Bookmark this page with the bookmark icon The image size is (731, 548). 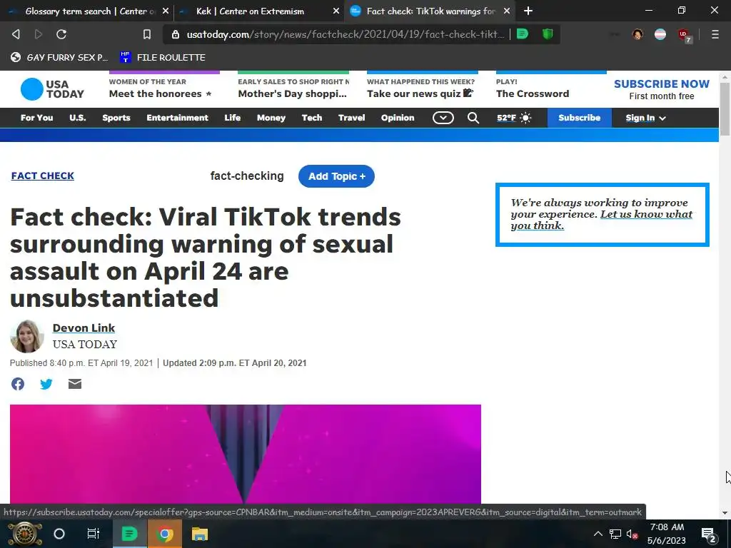point(147,34)
